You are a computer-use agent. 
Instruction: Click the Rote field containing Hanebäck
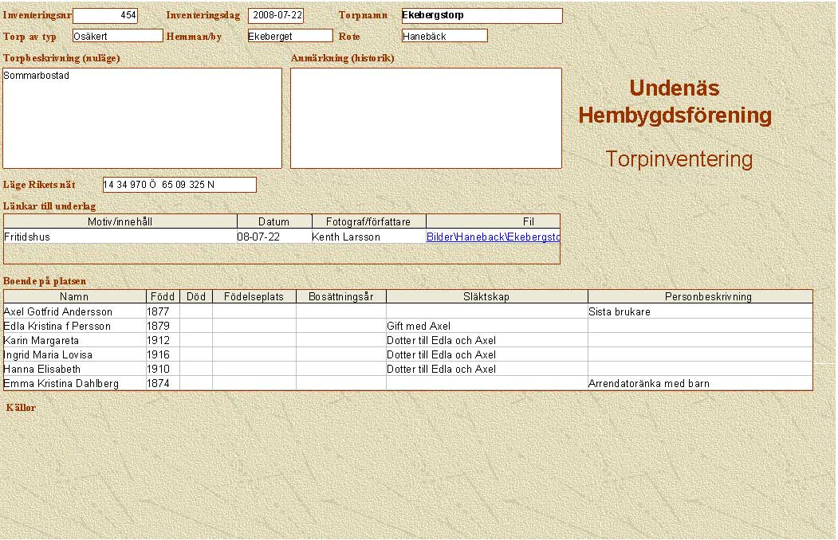click(x=444, y=36)
